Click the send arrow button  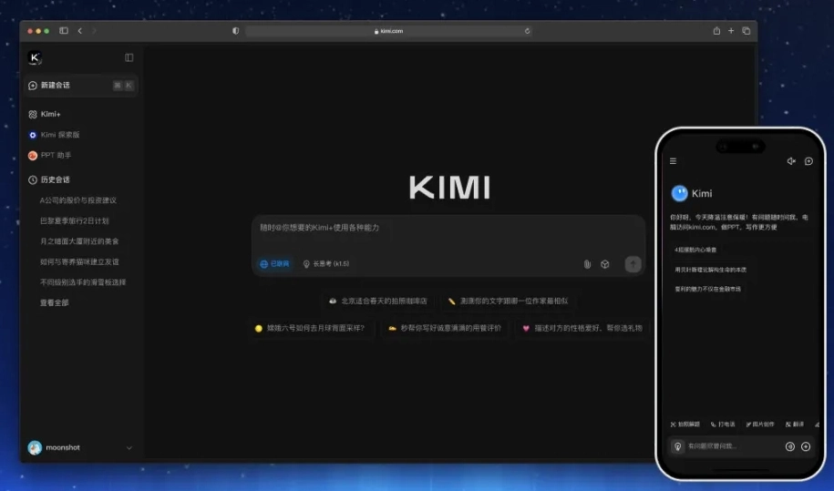tap(633, 264)
